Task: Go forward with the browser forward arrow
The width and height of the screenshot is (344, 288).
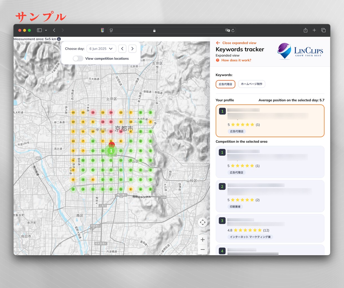Action: (x=63, y=30)
